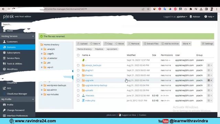Click the Extract Files button
220x124 pixels.
[151, 44]
